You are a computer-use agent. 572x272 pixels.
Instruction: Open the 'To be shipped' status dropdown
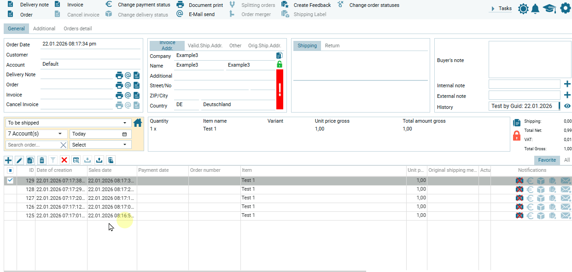[68, 123]
